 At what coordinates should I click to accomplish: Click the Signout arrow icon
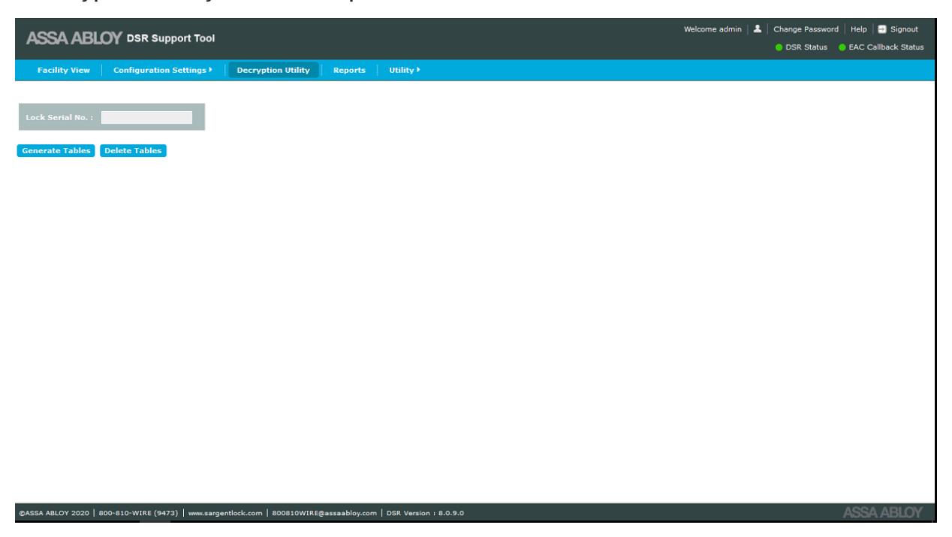click(x=882, y=29)
